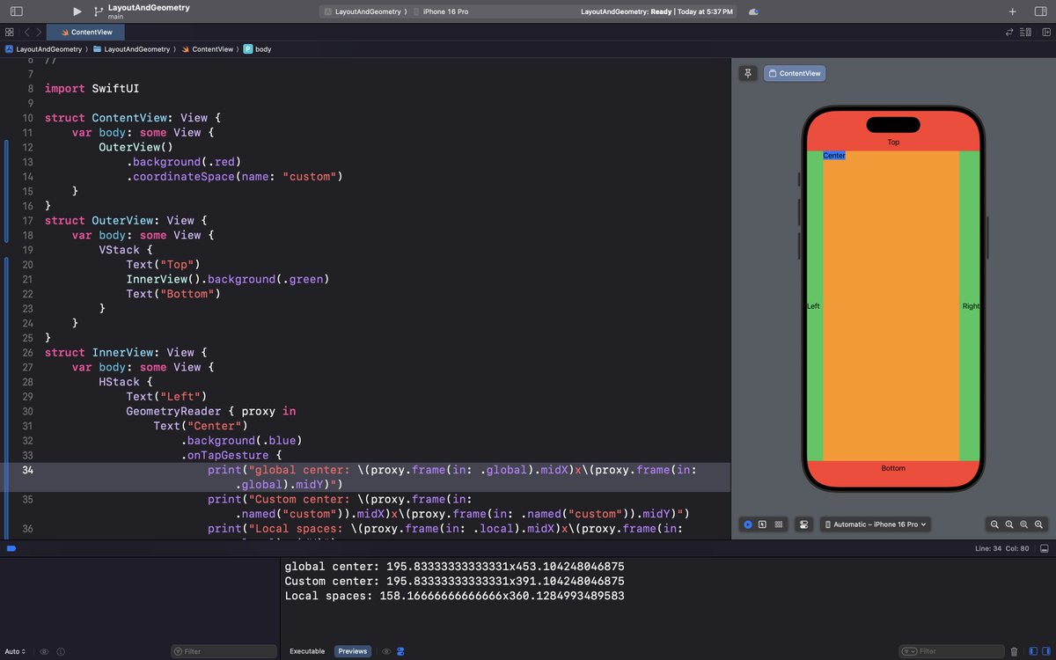Zoom canvas to 100 percent

pos(1009,524)
